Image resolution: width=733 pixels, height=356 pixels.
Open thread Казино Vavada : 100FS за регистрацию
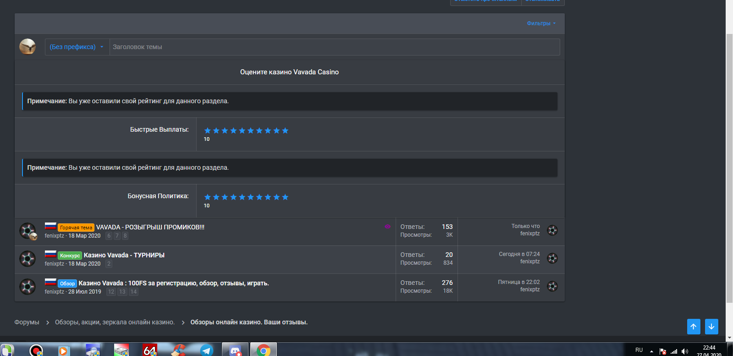pos(174,283)
